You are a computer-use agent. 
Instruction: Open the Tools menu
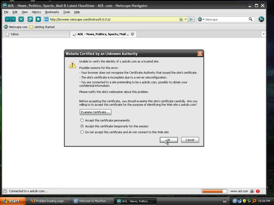coord(67,12)
